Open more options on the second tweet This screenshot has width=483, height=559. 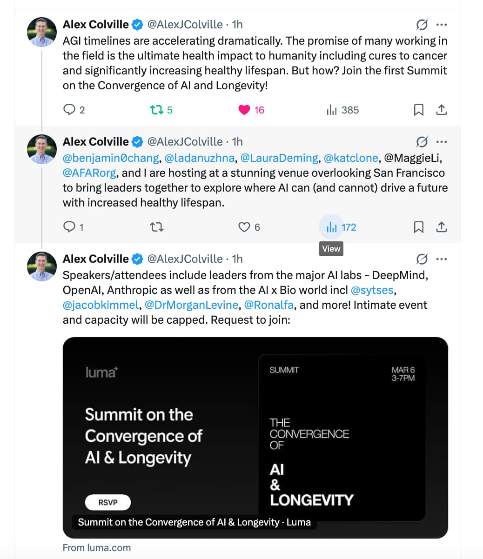coord(442,141)
